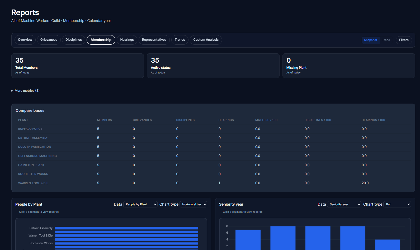Click the Rochester Works chart bar
This screenshot has height=250, width=420.
pyautogui.click(x=127, y=243)
